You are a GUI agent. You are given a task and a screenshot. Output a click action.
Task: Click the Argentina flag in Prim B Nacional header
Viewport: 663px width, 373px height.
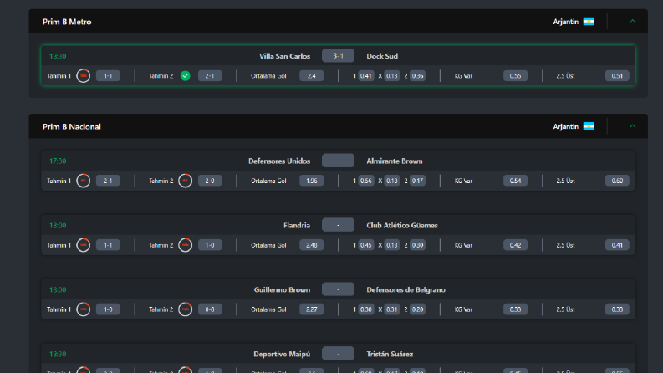pyautogui.click(x=589, y=126)
